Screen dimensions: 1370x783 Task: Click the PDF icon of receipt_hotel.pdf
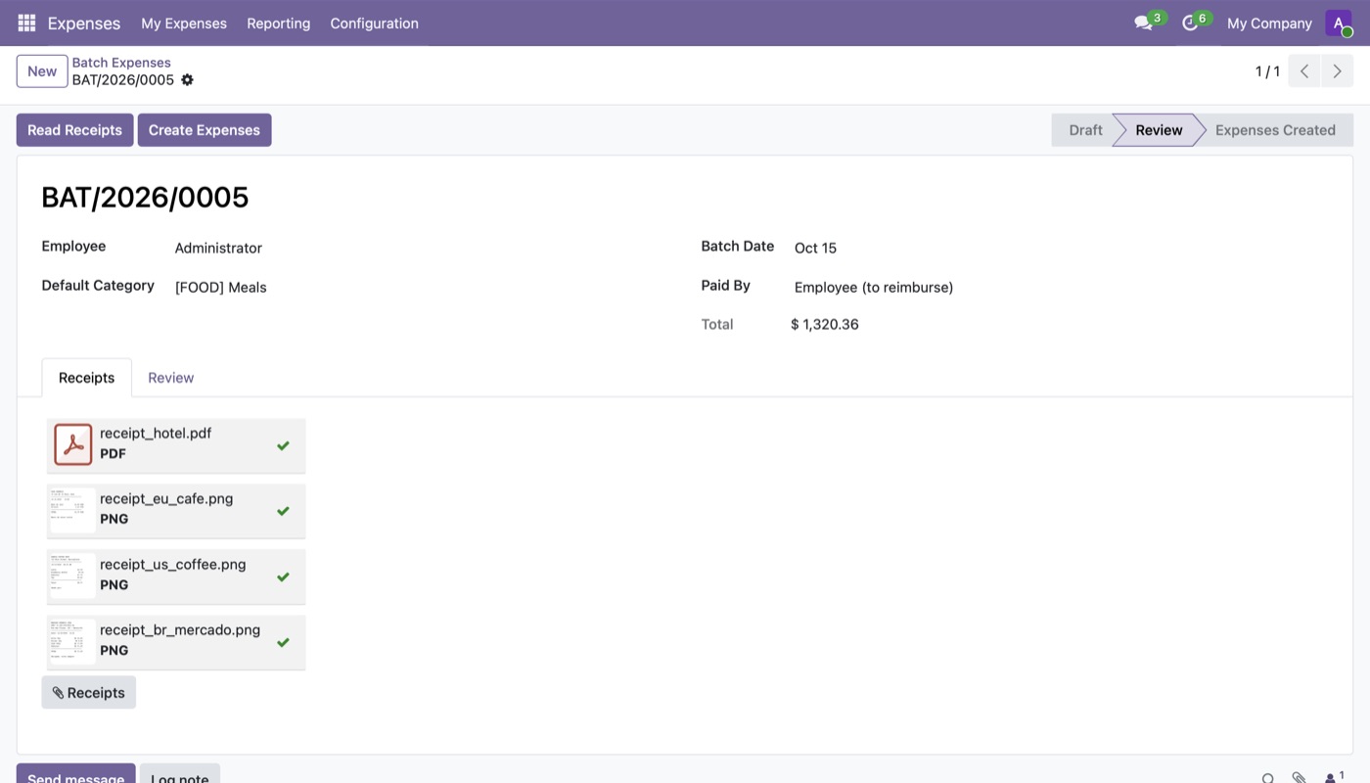pyautogui.click(x=73, y=444)
